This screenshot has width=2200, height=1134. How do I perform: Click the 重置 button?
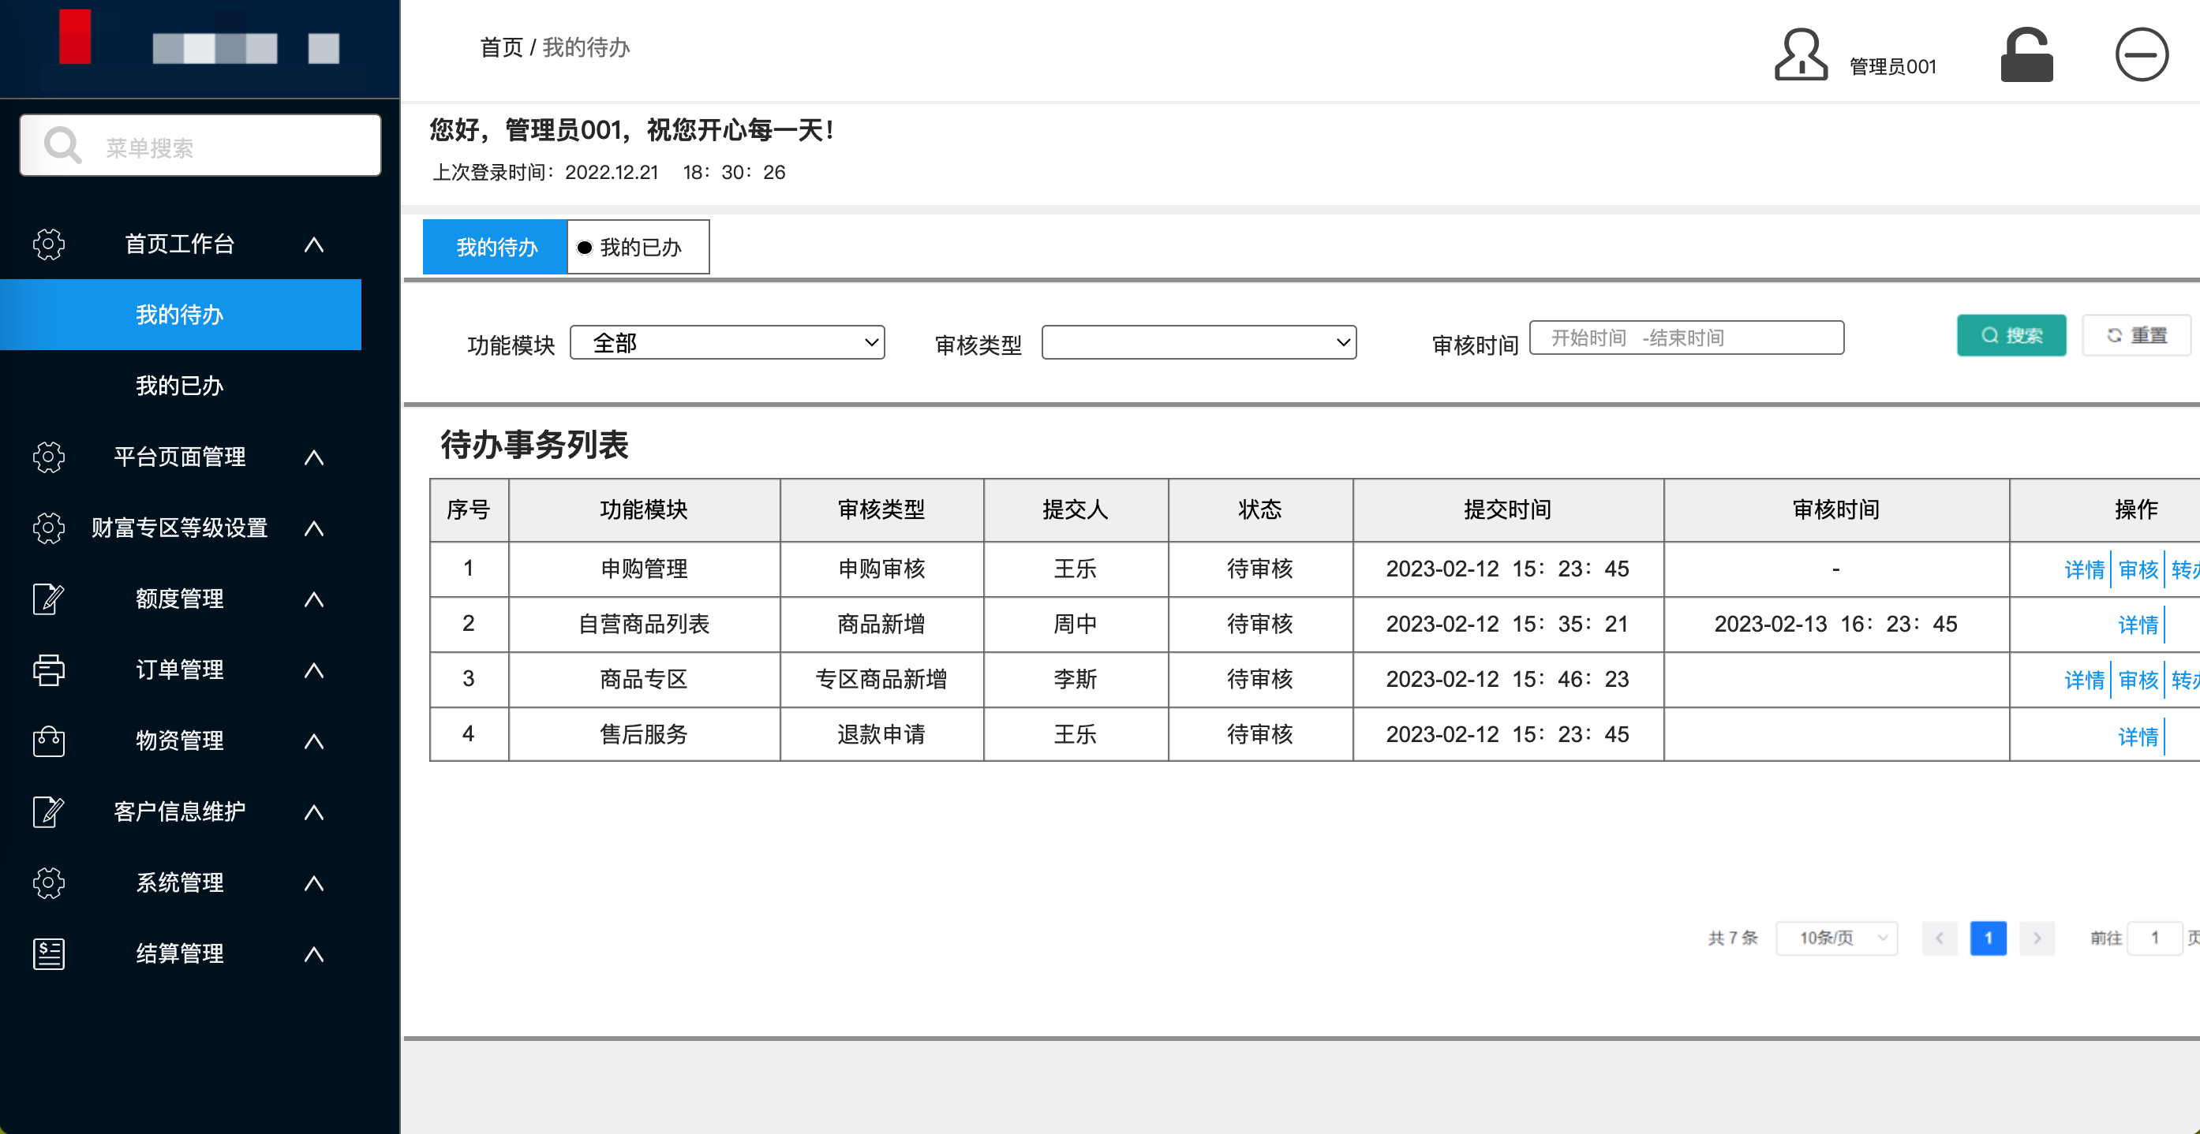tap(2136, 335)
